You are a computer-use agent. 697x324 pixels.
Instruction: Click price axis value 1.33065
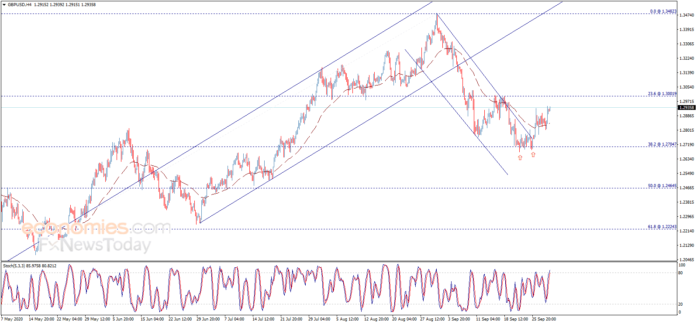(x=687, y=44)
